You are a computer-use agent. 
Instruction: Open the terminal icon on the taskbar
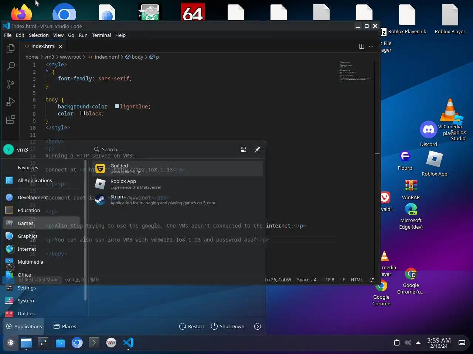94,343
